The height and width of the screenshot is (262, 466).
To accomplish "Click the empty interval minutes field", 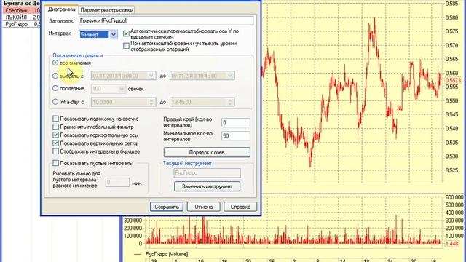I will (x=117, y=183).
